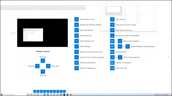Click the E key tile for File Explorer

[76, 30]
